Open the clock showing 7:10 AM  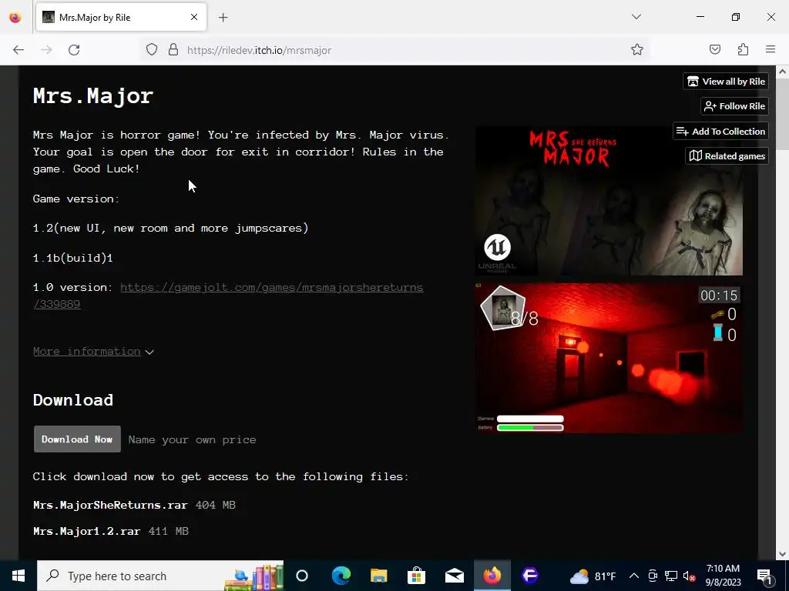coord(723,576)
